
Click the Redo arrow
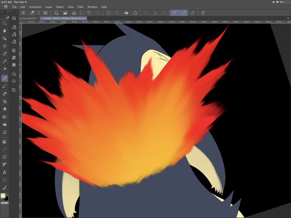click(x=98, y=13)
